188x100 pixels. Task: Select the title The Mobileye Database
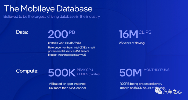point(48,9)
